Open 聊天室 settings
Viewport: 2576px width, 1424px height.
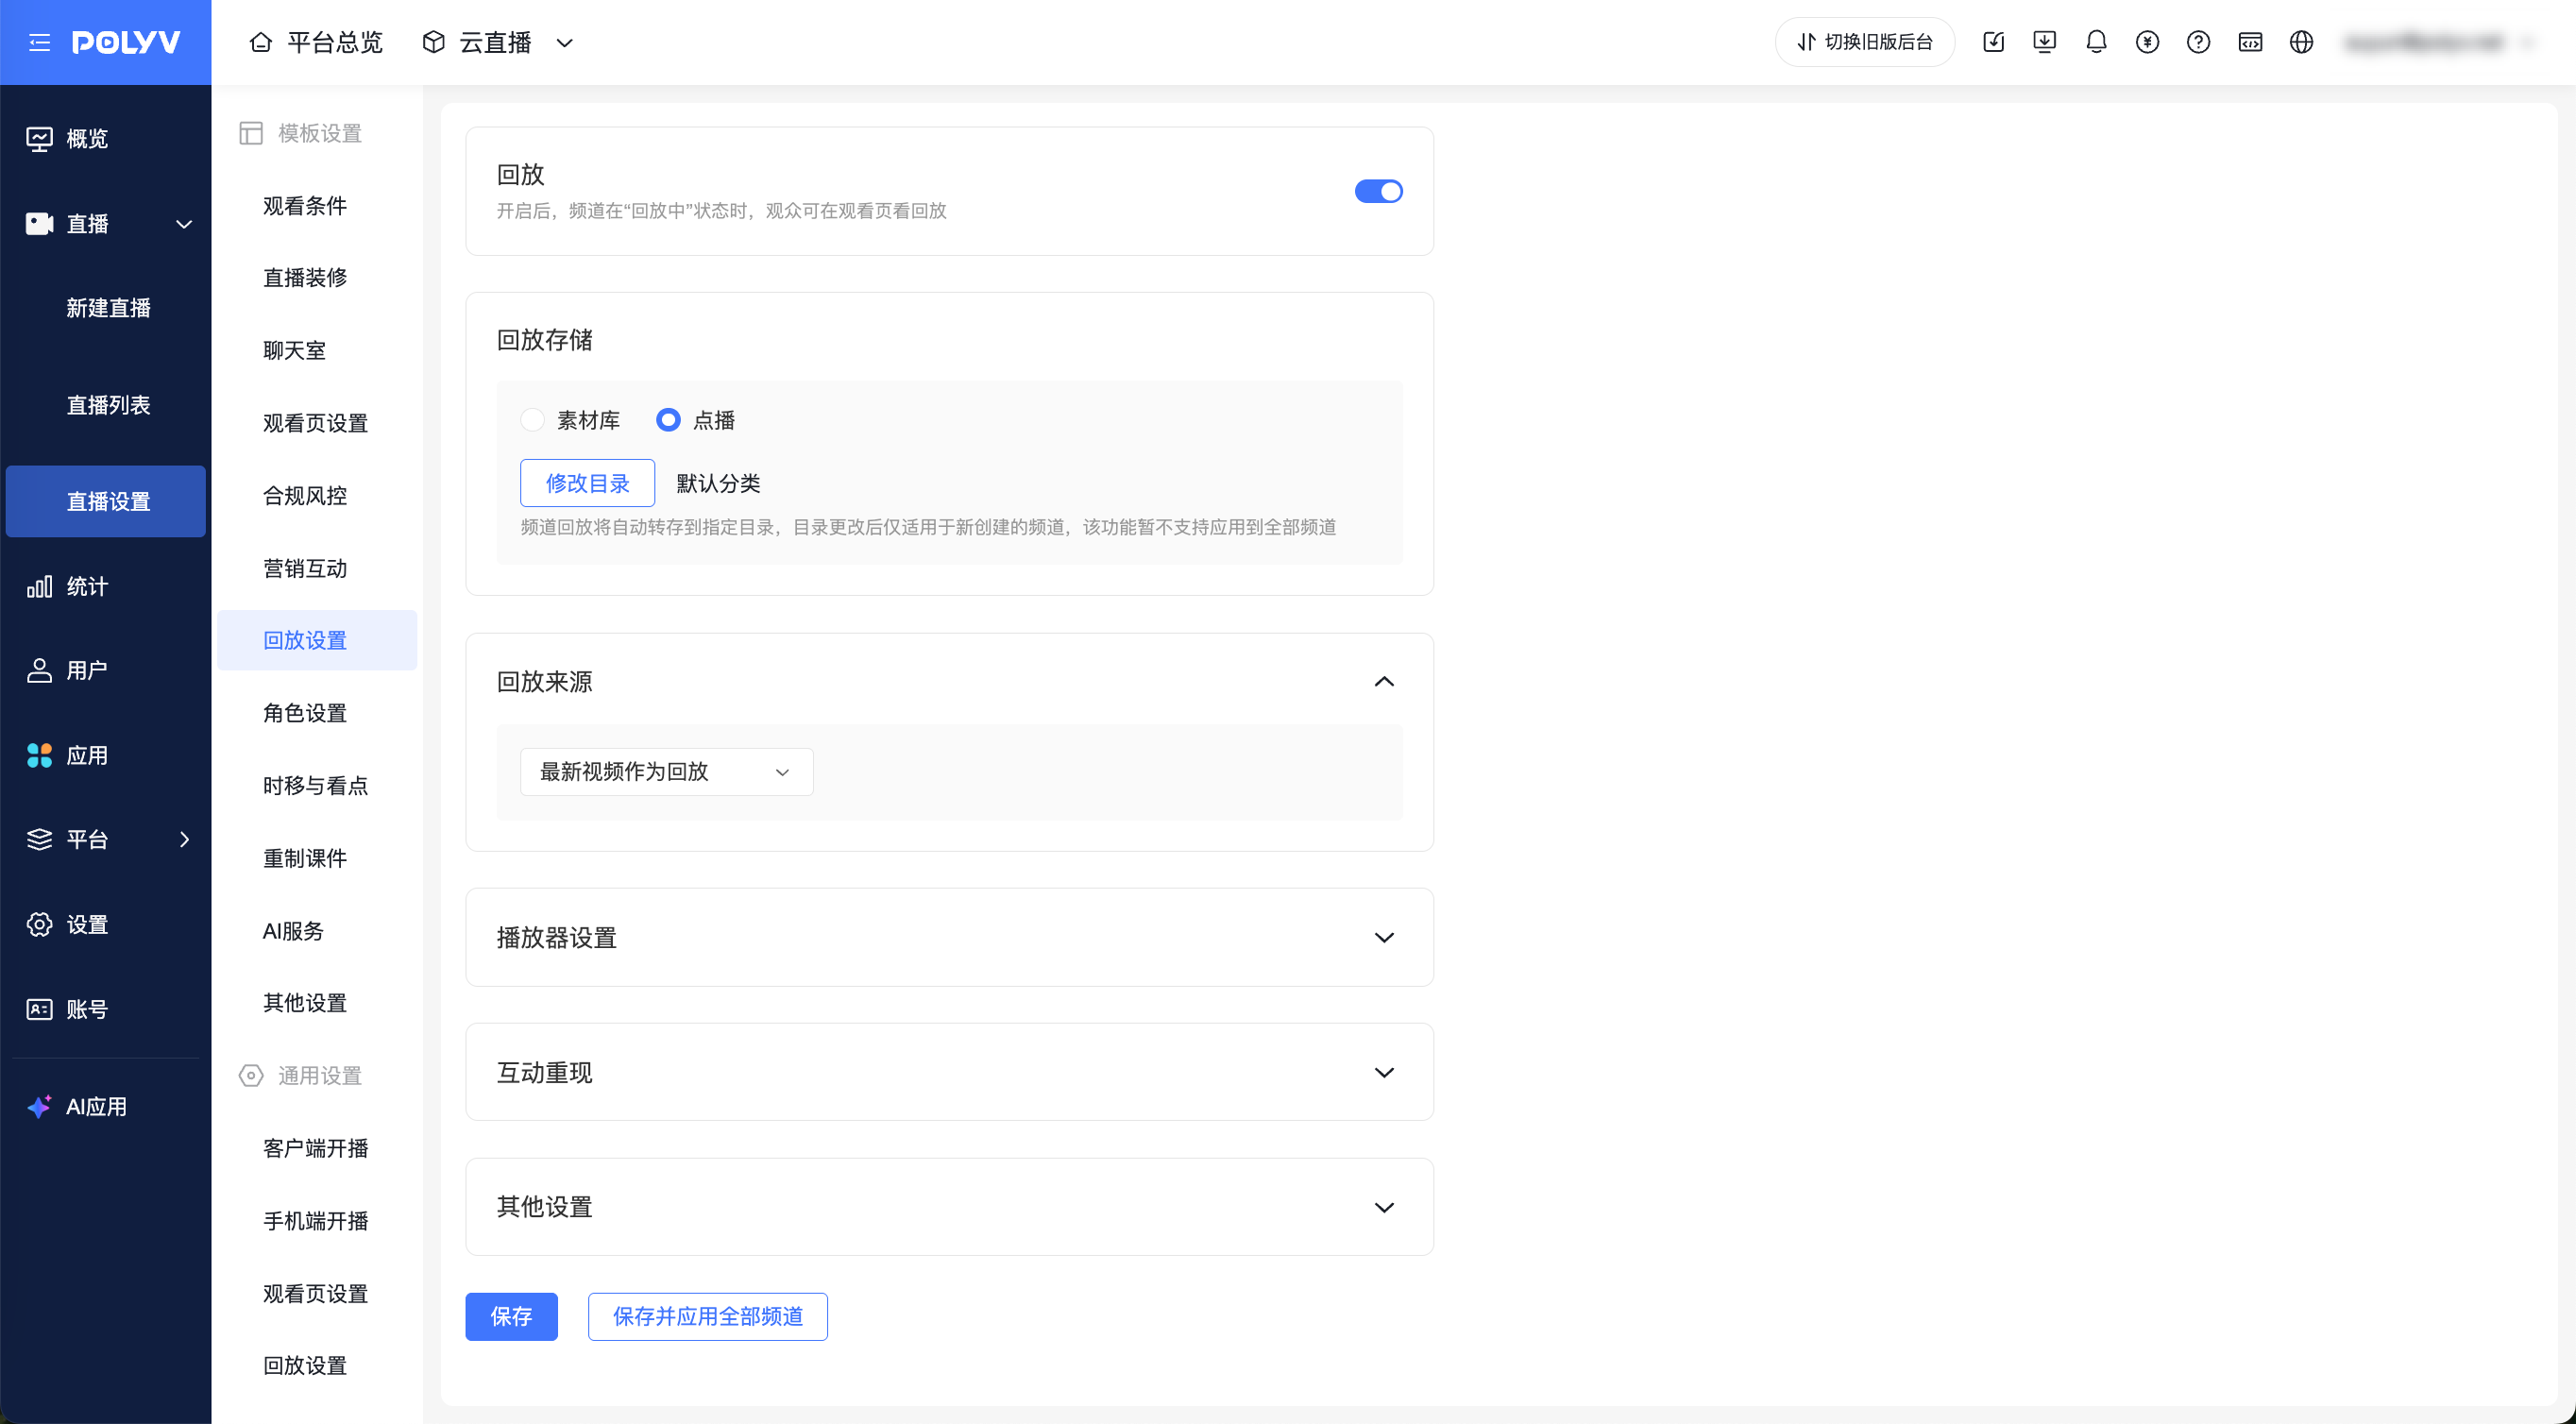click(294, 350)
